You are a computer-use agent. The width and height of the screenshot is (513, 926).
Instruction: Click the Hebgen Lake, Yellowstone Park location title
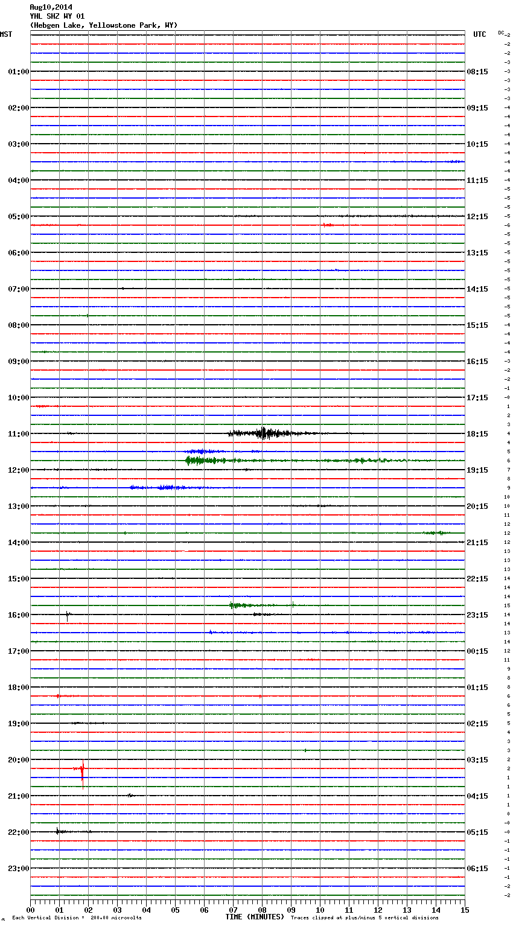click(x=104, y=25)
